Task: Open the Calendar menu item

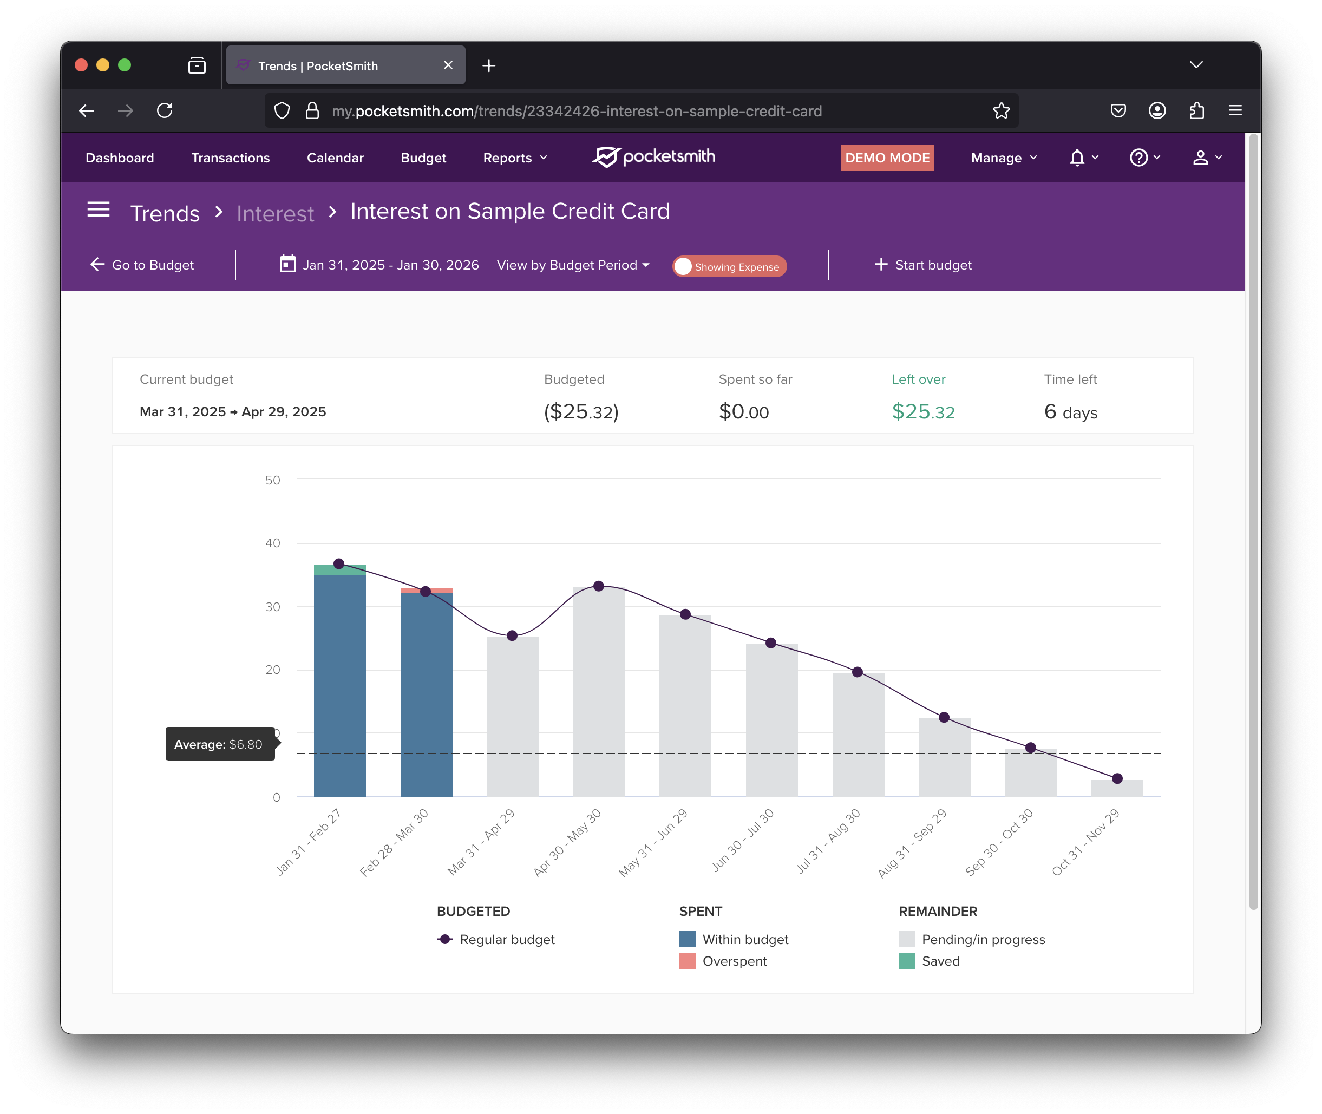Action: (x=335, y=158)
